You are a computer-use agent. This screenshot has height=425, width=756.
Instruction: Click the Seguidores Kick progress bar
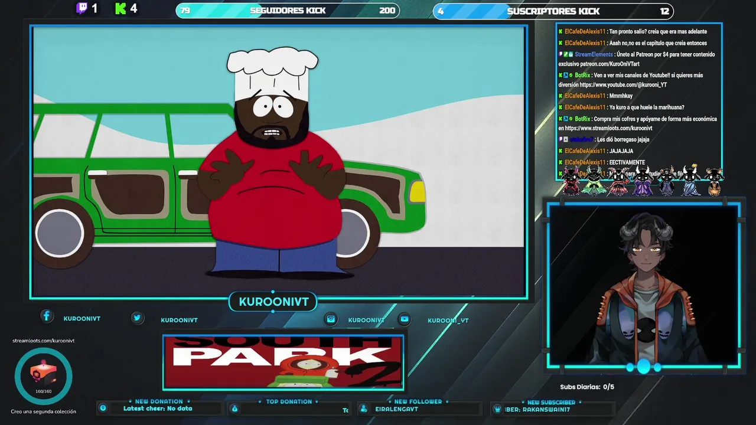(288, 11)
